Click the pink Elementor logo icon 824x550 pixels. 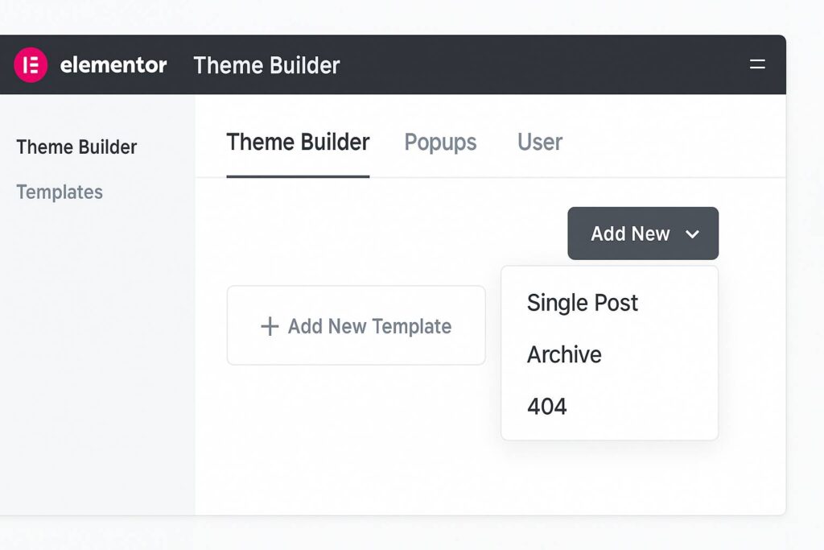click(31, 65)
